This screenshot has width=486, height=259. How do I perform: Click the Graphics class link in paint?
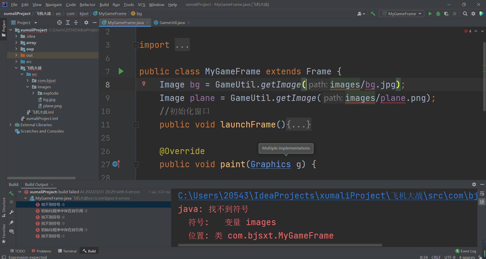point(271,164)
